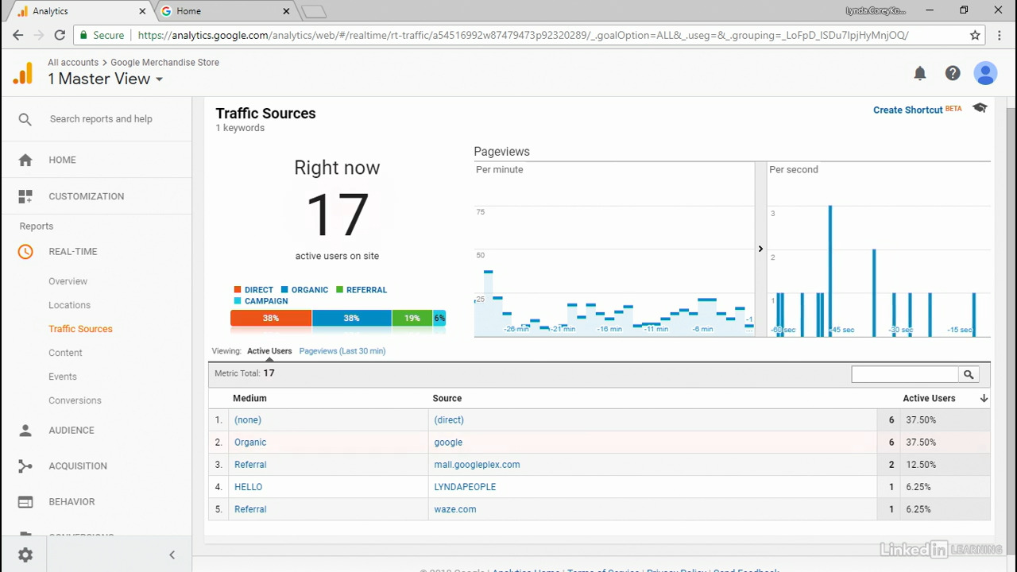Open Real-Time Events report
The width and height of the screenshot is (1017, 572).
[63, 377]
